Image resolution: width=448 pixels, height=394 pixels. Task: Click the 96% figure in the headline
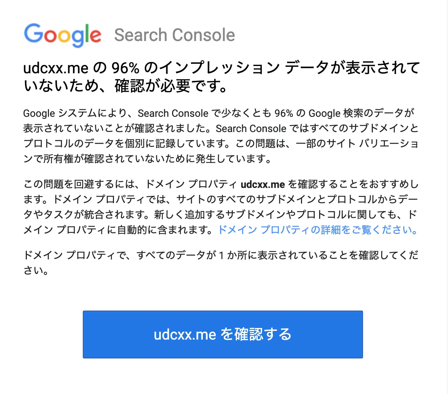click(x=125, y=68)
